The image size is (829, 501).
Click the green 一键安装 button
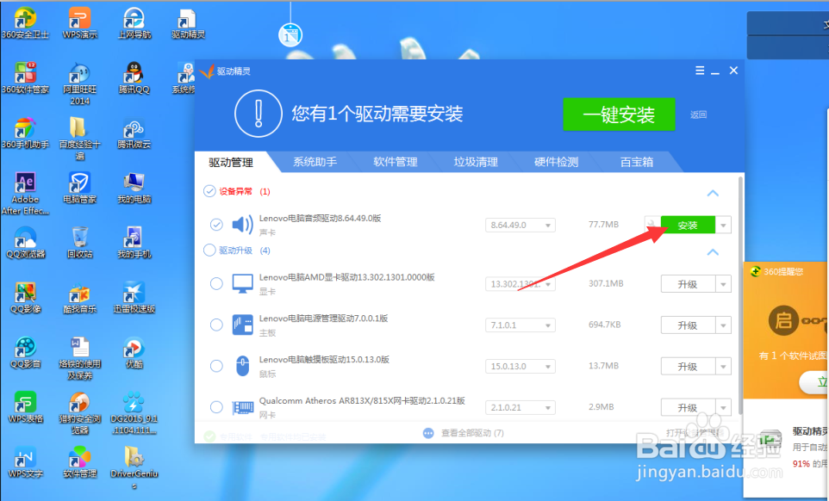619,114
